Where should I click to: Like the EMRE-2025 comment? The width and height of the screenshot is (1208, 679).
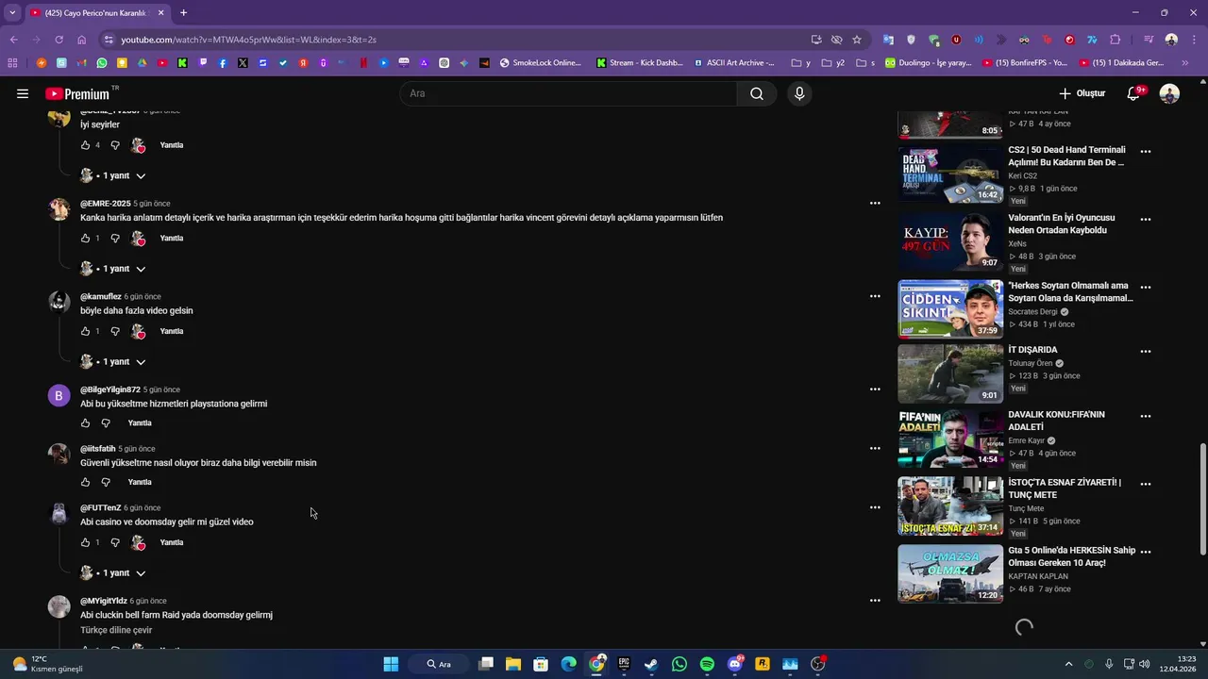tap(85, 239)
